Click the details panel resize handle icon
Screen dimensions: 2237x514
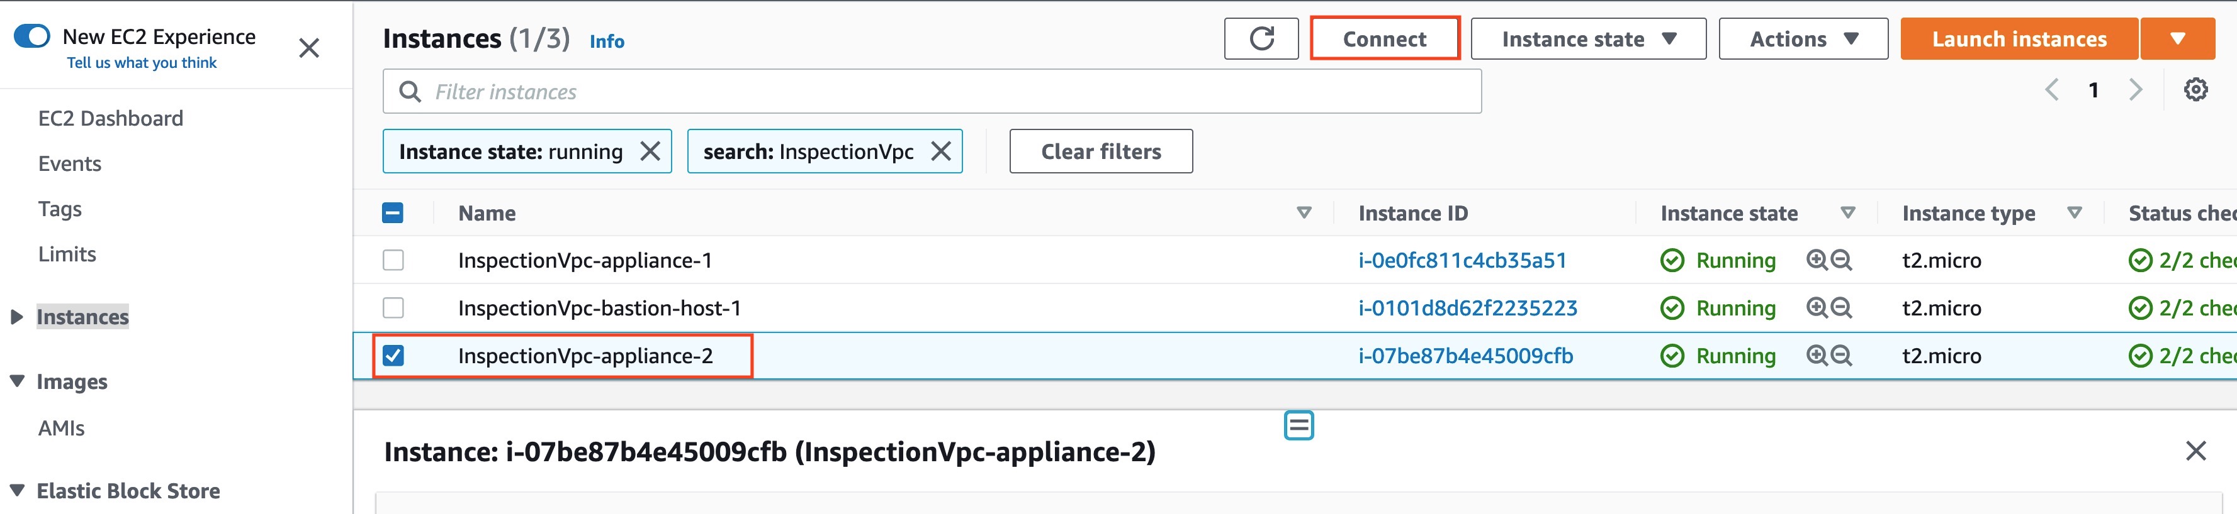pyautogui.click(x=1299, y=425)
